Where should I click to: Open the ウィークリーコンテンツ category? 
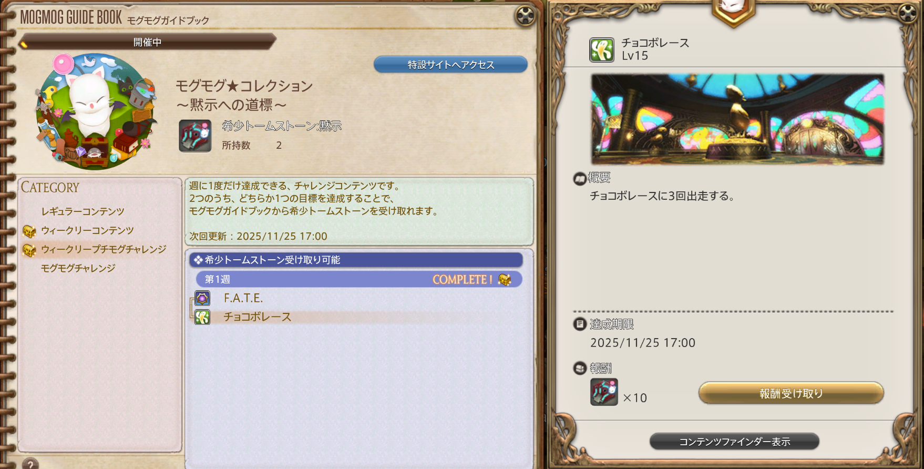pyautogui.click(x=87, y=230)
